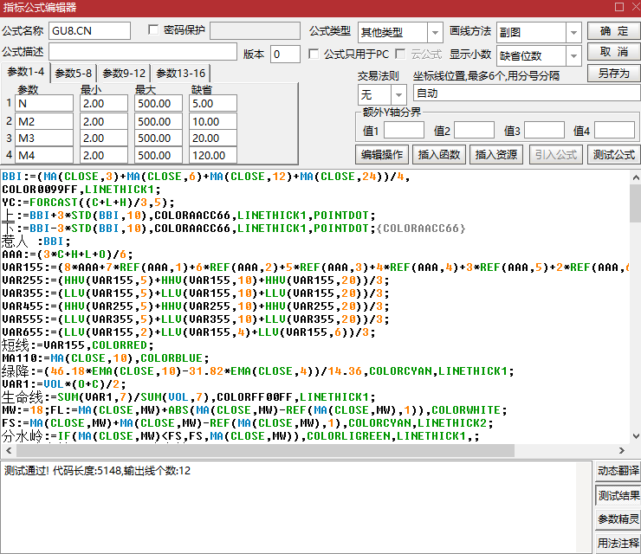The image size is (641, 554).
Task: Toggle the 云公式 checkbox
Action: [x=400, y=54]
